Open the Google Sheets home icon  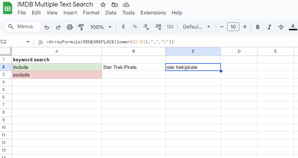[8, 8]
